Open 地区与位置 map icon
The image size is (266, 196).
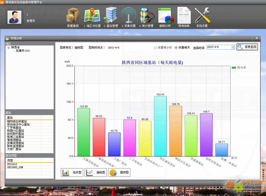tap(92, 16)
